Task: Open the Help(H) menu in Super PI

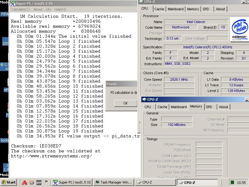Action: [60, 9]
